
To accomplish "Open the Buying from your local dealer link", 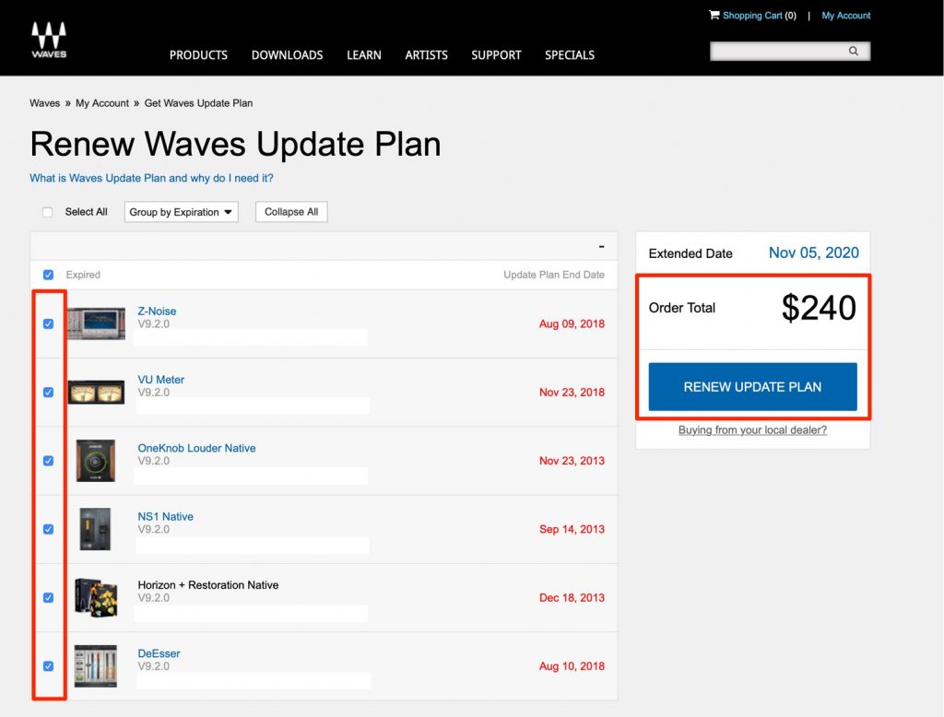I will [752, 429].
